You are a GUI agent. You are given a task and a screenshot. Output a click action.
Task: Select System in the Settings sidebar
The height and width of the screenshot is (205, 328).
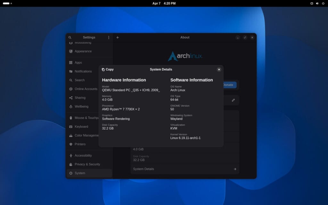click(x=71, y=173)
